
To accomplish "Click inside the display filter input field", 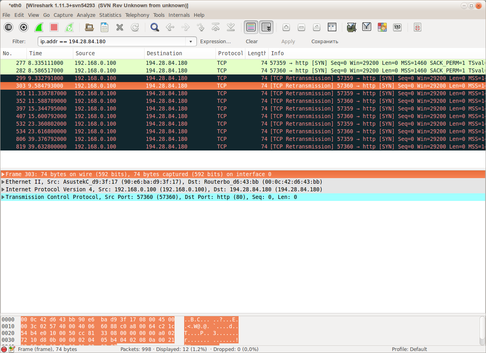I will coord(112,41).
